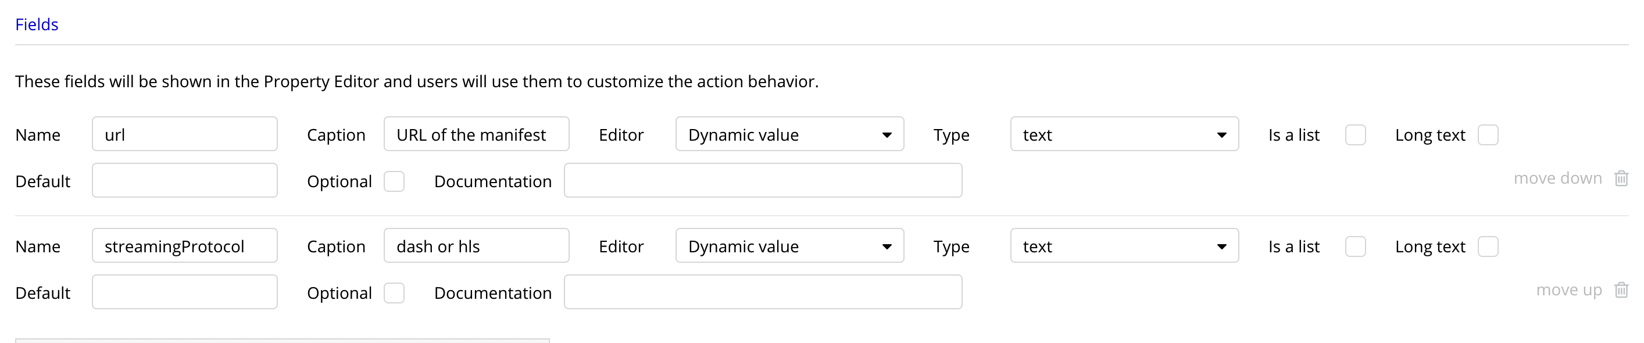Click 'move down' for the url field

1557,178
